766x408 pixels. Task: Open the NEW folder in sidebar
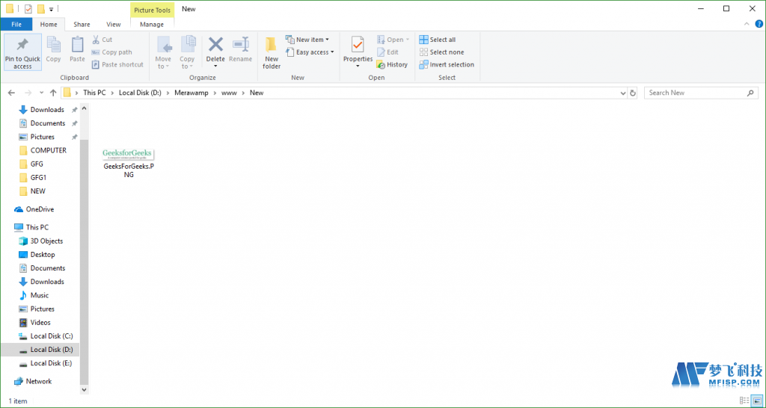tap(37, 191)
